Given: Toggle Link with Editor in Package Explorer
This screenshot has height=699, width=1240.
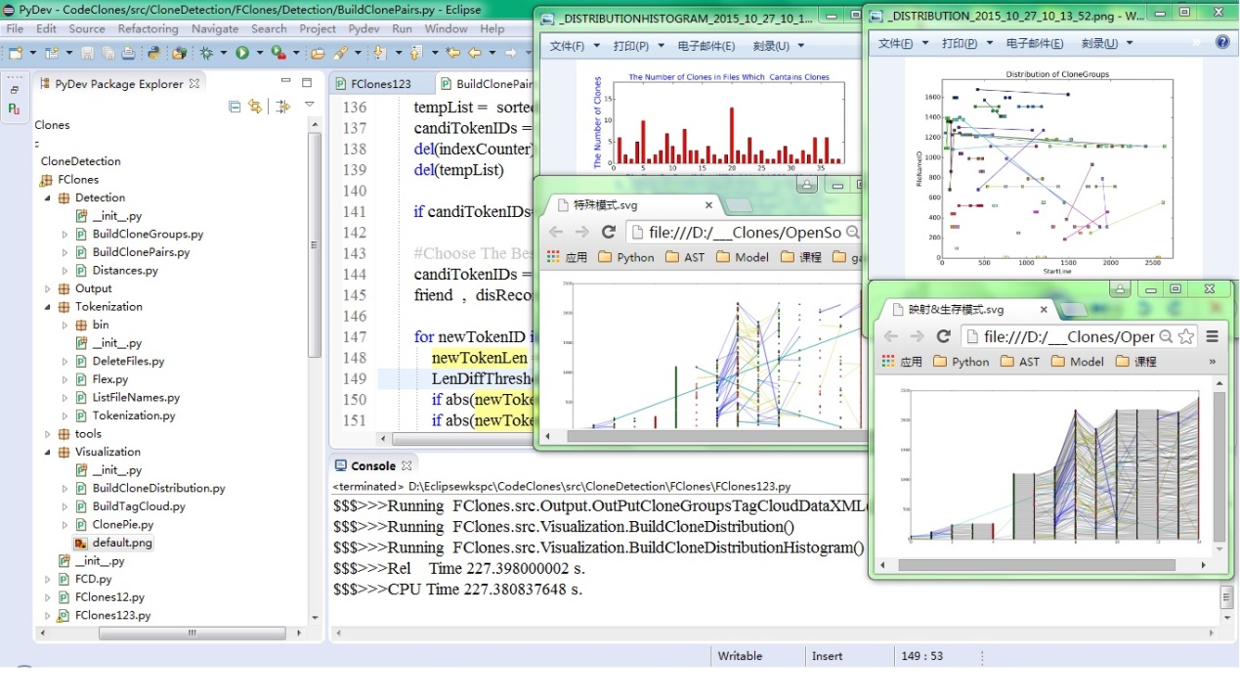Looking at the screenshot, I should (256, 106).
